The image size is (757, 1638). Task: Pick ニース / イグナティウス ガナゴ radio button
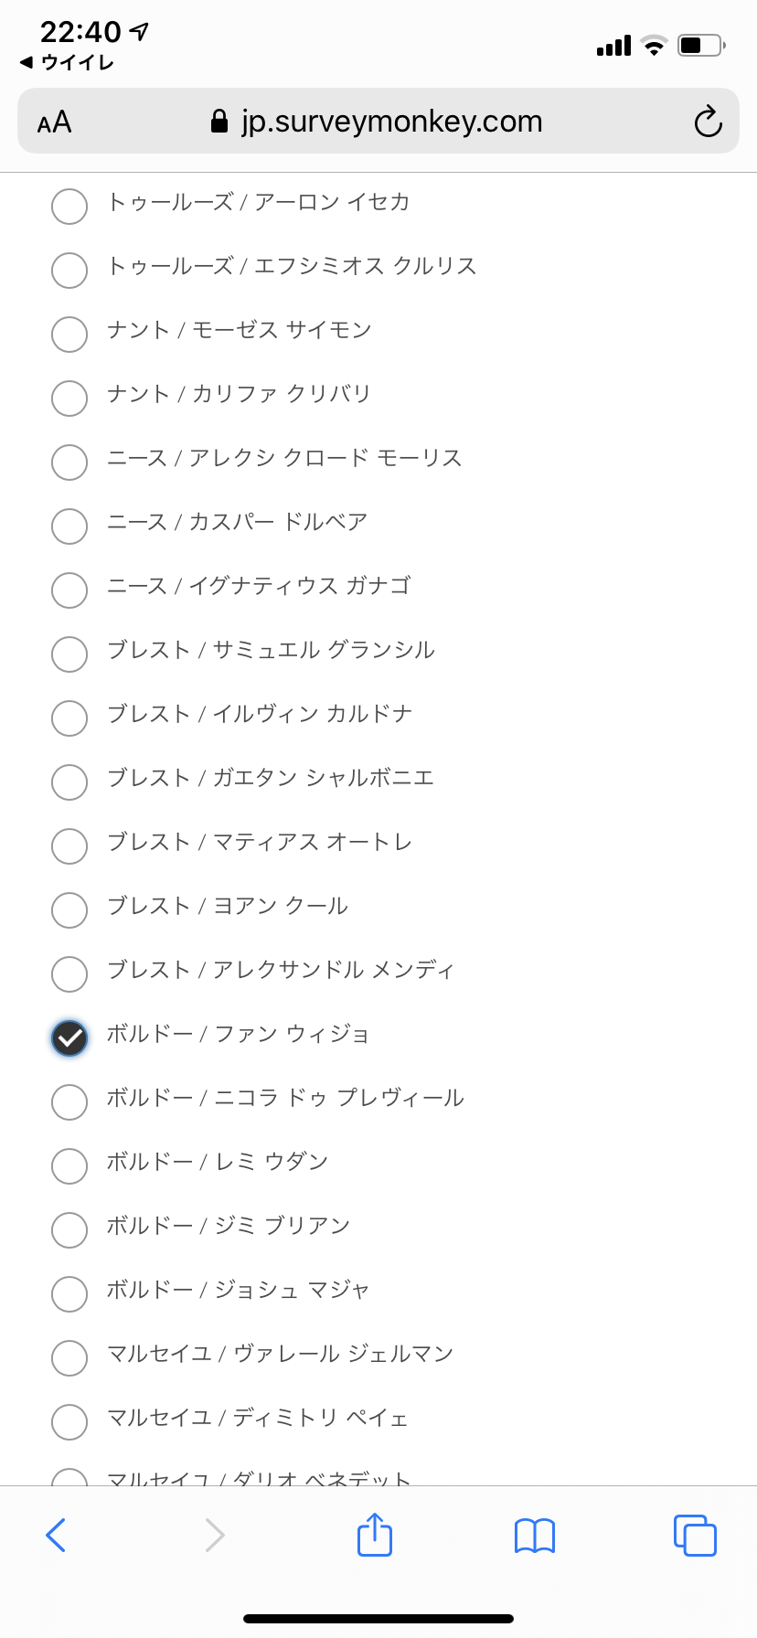(69, 590)
